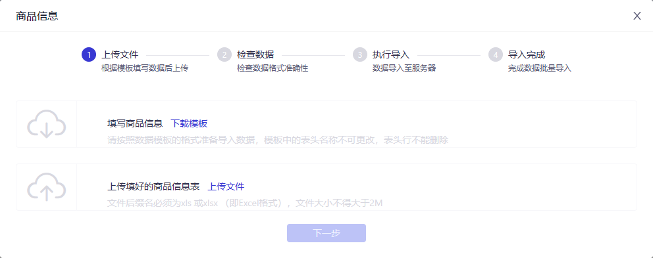The height and width of the screenshot is (258, 653).
Task: Open the 上传文件 link
Action: [226, 186]
